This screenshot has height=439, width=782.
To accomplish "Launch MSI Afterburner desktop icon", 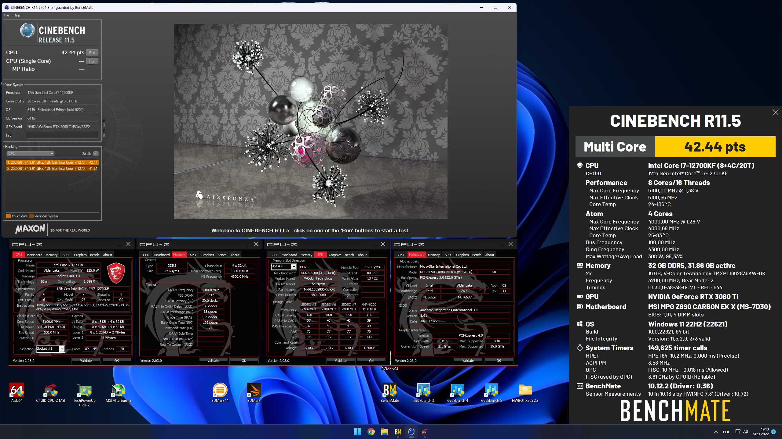I will tap(119, 393).
